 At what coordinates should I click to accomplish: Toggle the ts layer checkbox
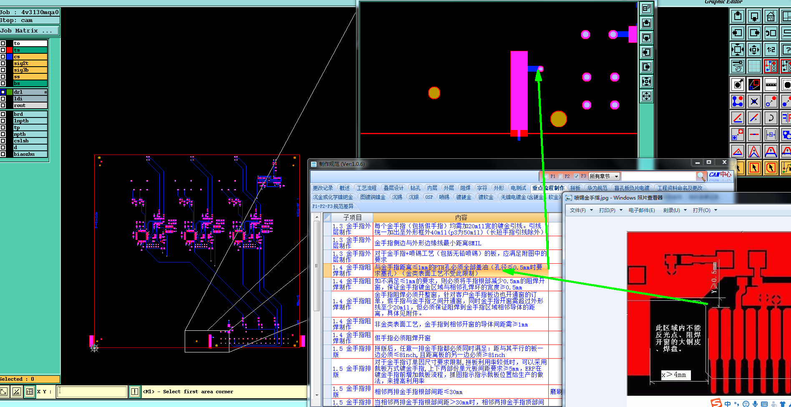(3, 50)
